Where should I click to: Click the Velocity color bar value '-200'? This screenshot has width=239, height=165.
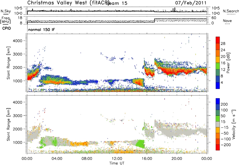click(226, 145)
